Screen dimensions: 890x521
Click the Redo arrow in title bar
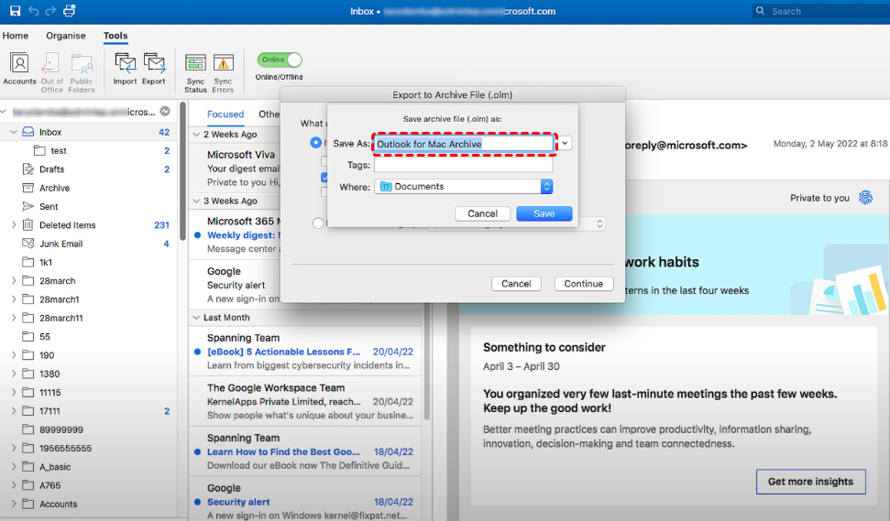(50, 11)
